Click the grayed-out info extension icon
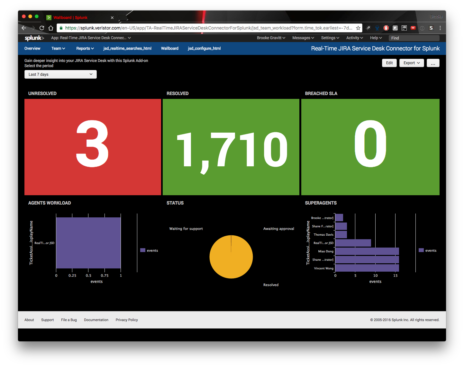 422,28
